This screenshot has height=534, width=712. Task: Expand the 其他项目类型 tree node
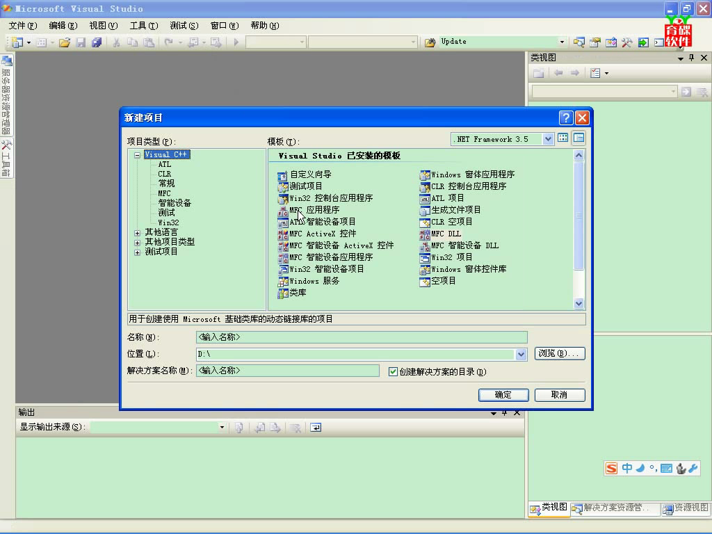coord(137,243)
